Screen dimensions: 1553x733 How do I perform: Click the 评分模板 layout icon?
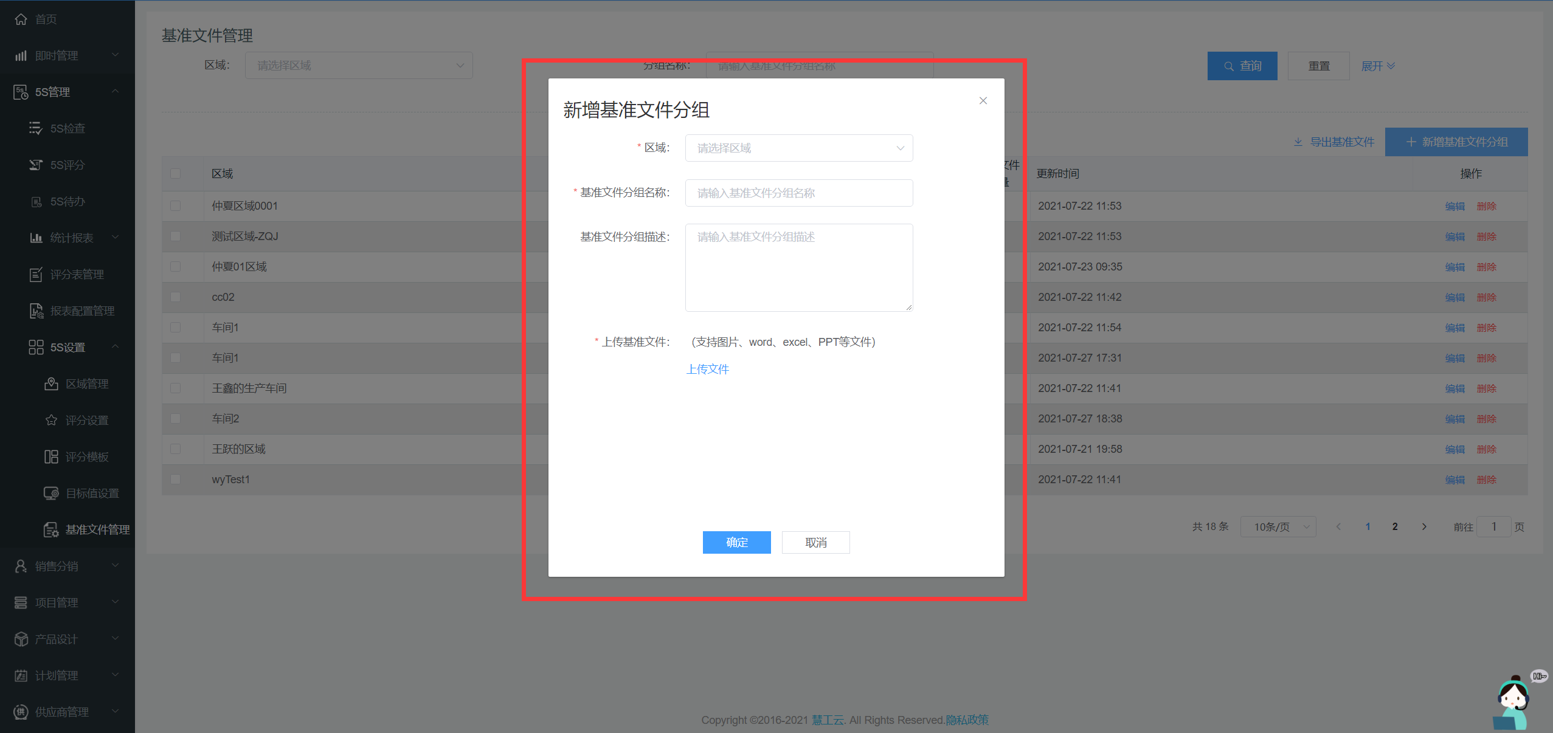51,456
